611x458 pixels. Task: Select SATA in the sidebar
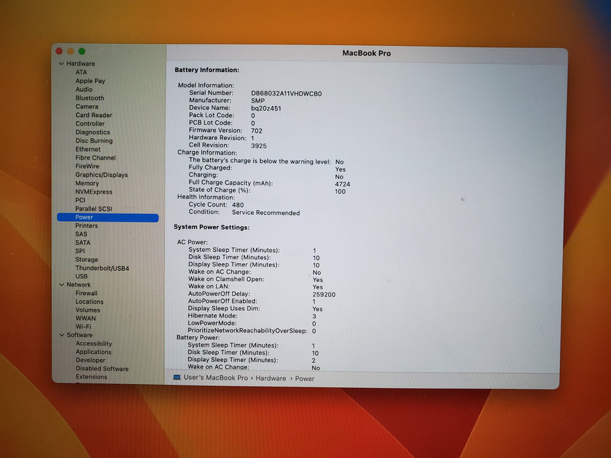pos(83,243)
